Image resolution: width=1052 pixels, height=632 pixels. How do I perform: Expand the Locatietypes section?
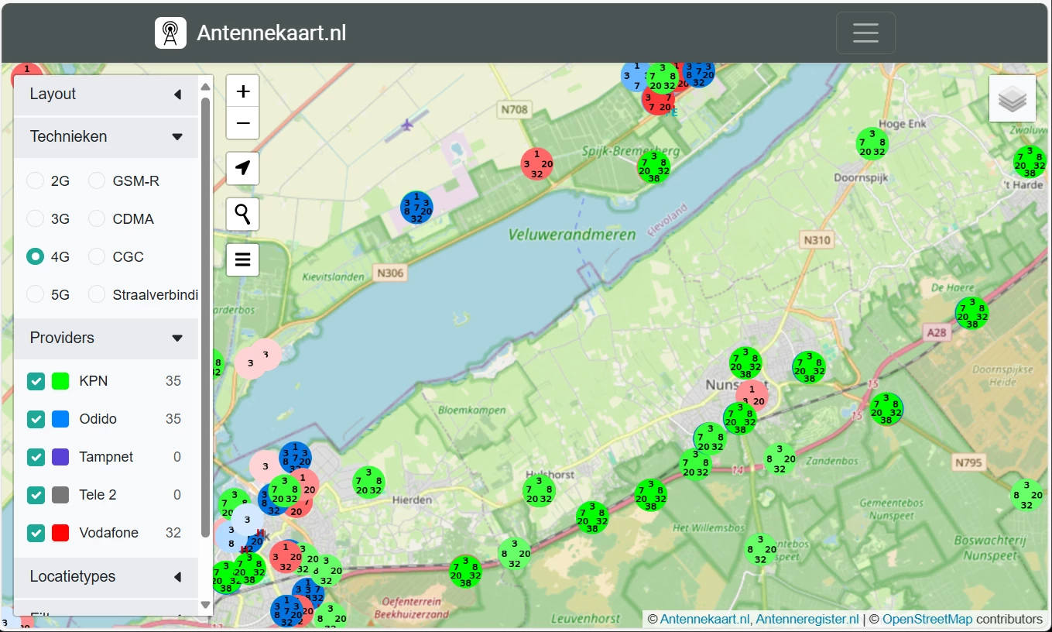(106, 577)
